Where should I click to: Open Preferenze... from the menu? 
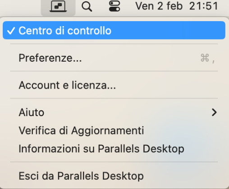coord(114,58)
